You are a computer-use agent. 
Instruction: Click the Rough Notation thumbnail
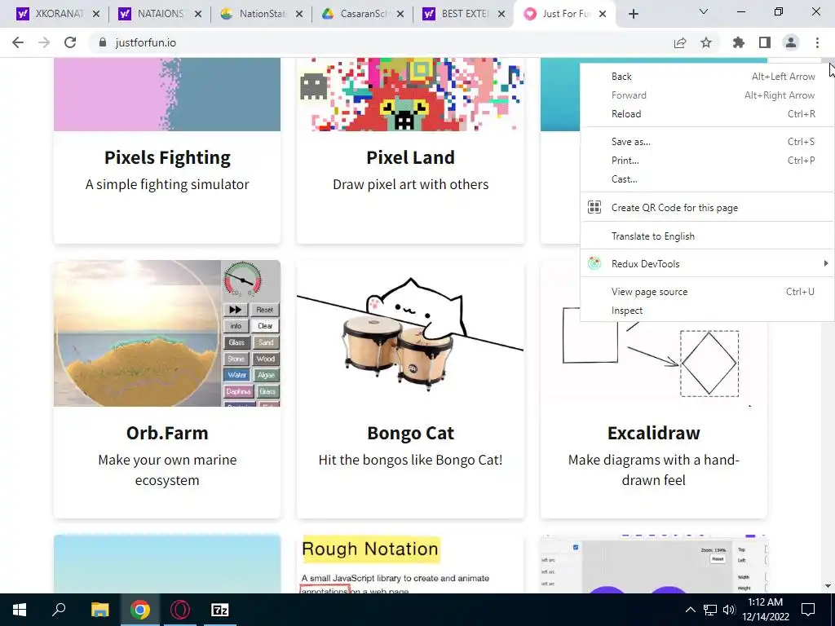tap(411, 564)
